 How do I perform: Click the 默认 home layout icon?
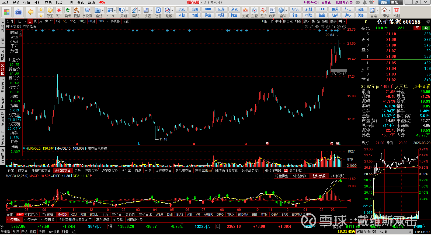(x=384, y=10)
